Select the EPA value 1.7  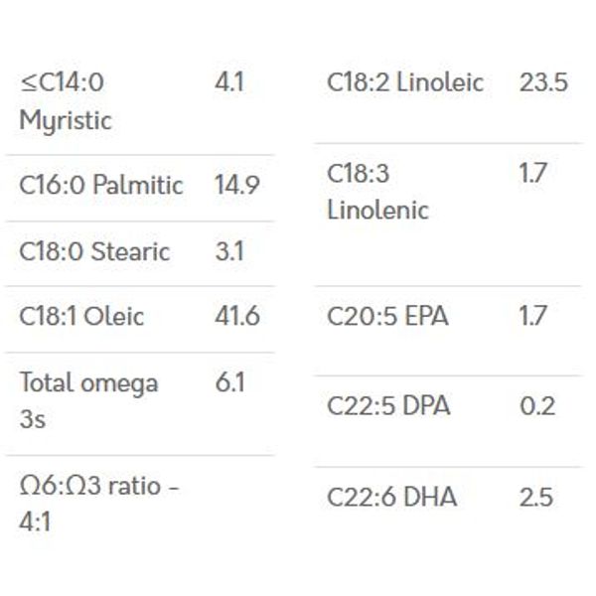pos(532,316)
